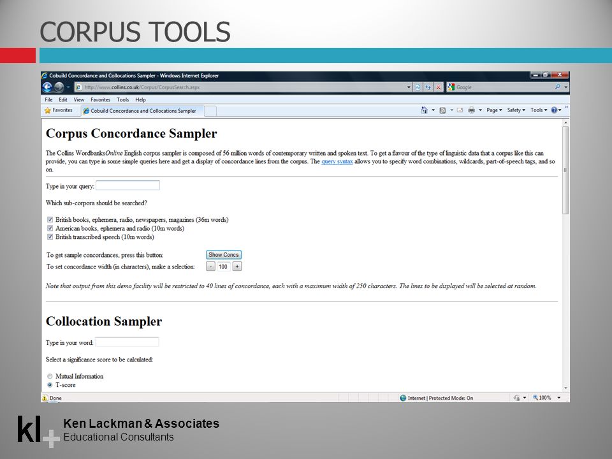Expand the address bar history dropdown
The image size is (612, 459).
[x=409, y=87]
